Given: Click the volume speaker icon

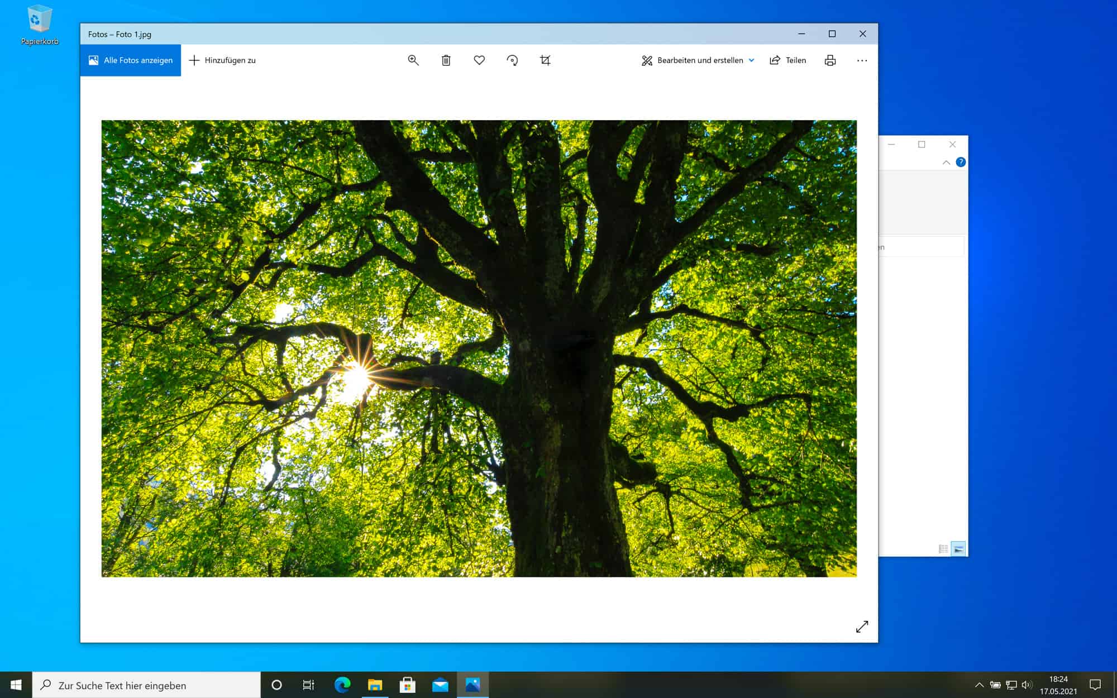Looking at the screenshot, I should click(x=1027, y=685).
